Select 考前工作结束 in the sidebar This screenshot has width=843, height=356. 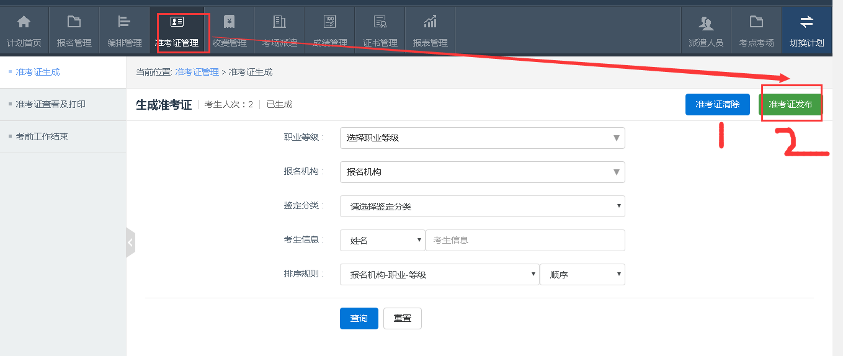coord(42,136)
